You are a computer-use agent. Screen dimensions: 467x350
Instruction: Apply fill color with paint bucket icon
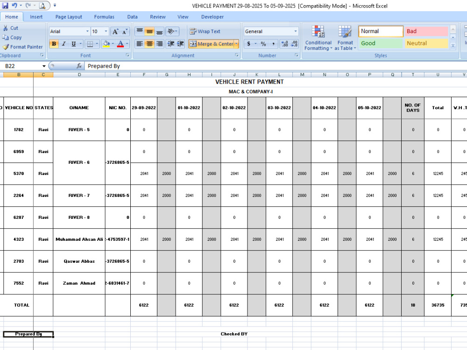pyautogui.click(x=106, y=44)
